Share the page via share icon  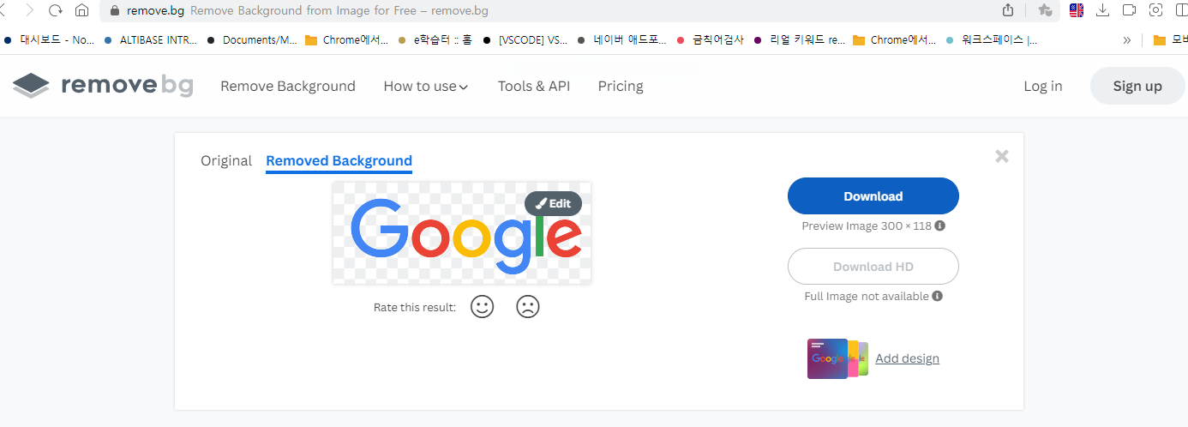pyautogui.click(x=1008, y=10)
